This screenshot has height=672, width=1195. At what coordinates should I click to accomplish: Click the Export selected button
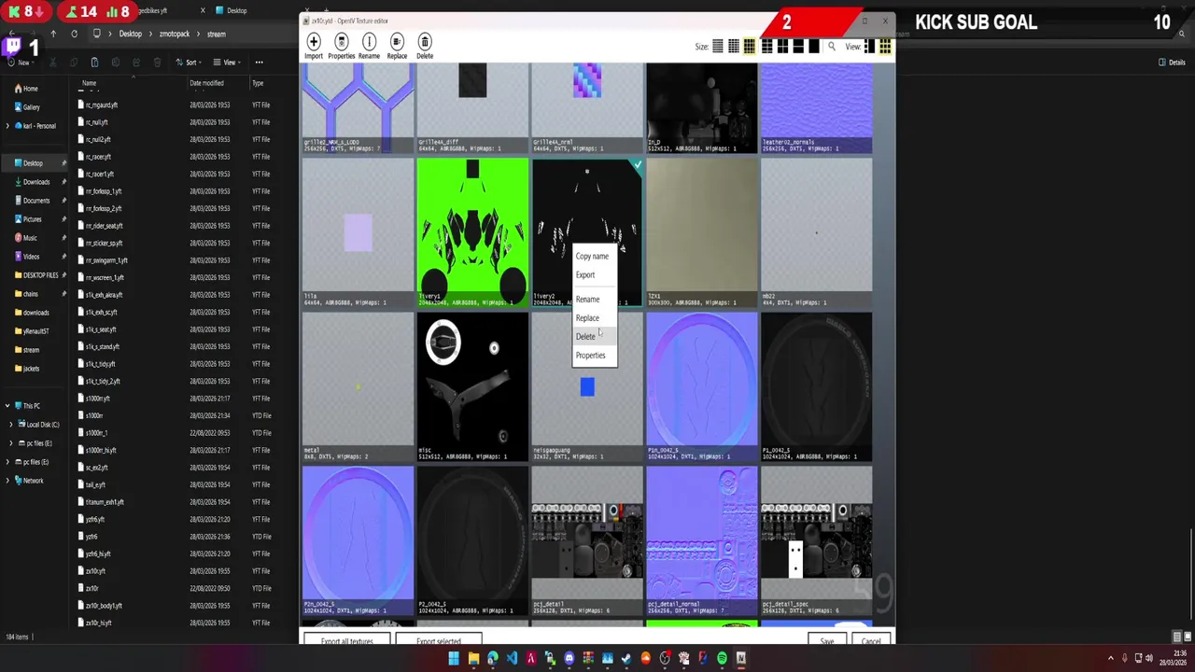439,640
